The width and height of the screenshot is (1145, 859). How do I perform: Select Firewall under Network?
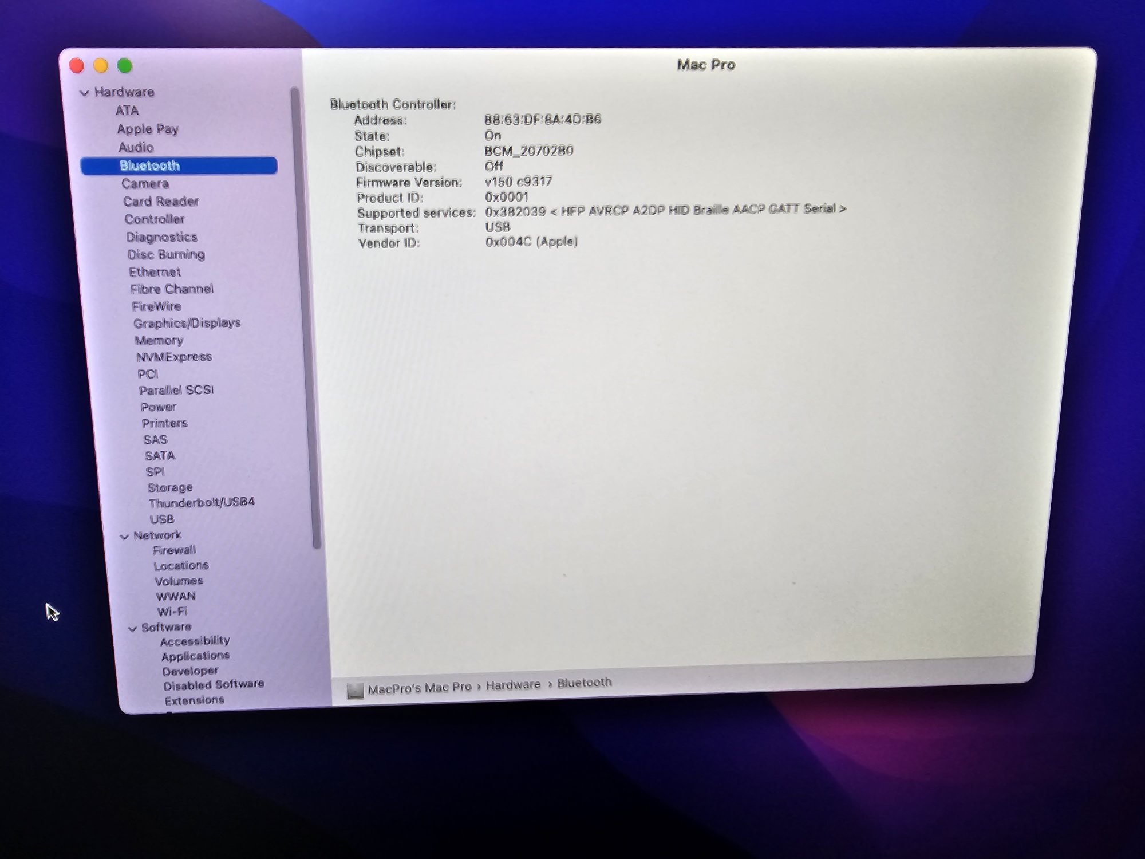click(x=174, y=550)
